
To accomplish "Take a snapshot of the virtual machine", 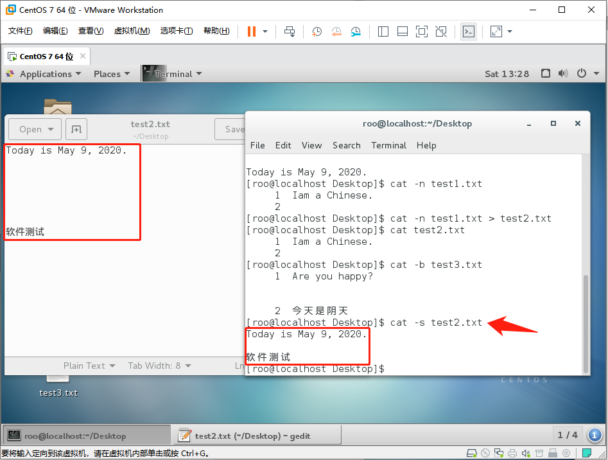I will coord(317,31).
